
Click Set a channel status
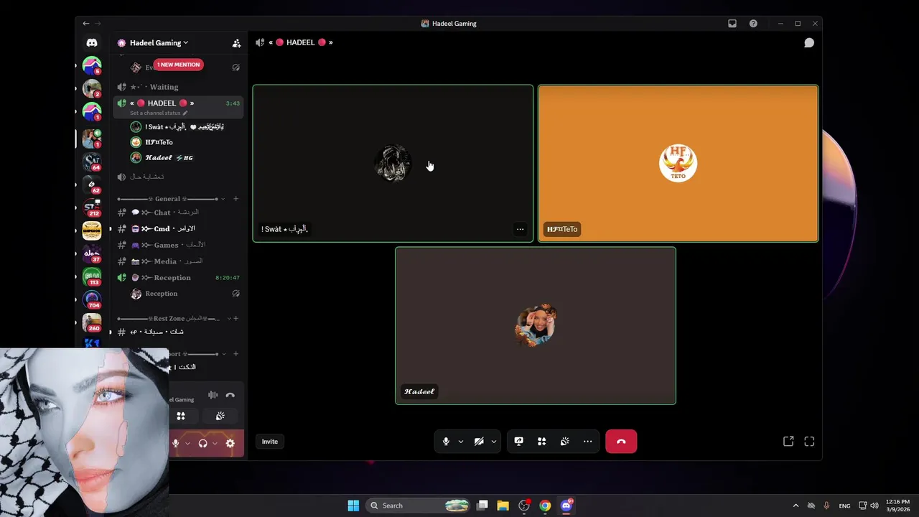[x=155, y=113]
